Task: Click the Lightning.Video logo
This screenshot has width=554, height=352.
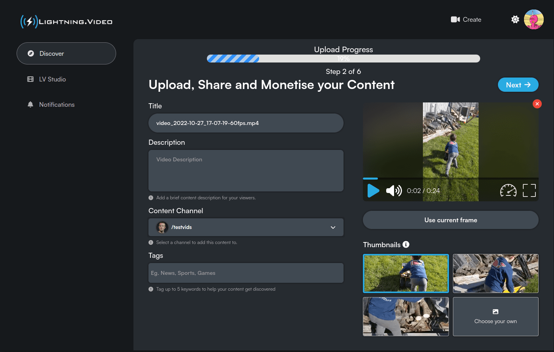Action: tap(66, 22)
